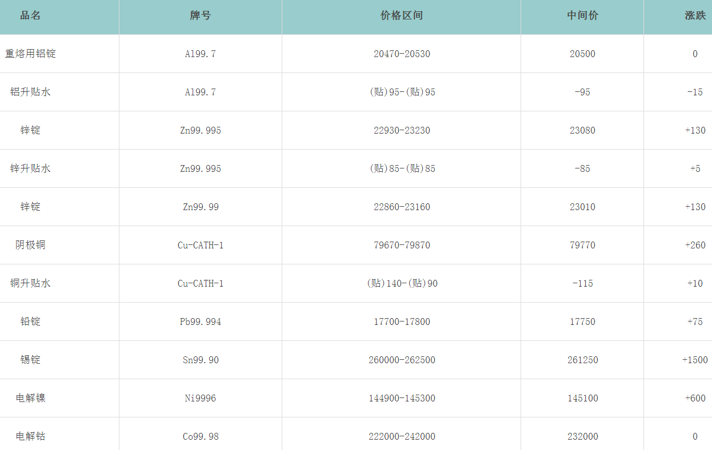The width and height of the screenshot is (712, 450).
Task: Click the middle price 261250
Action: click(x=582, y=360)
